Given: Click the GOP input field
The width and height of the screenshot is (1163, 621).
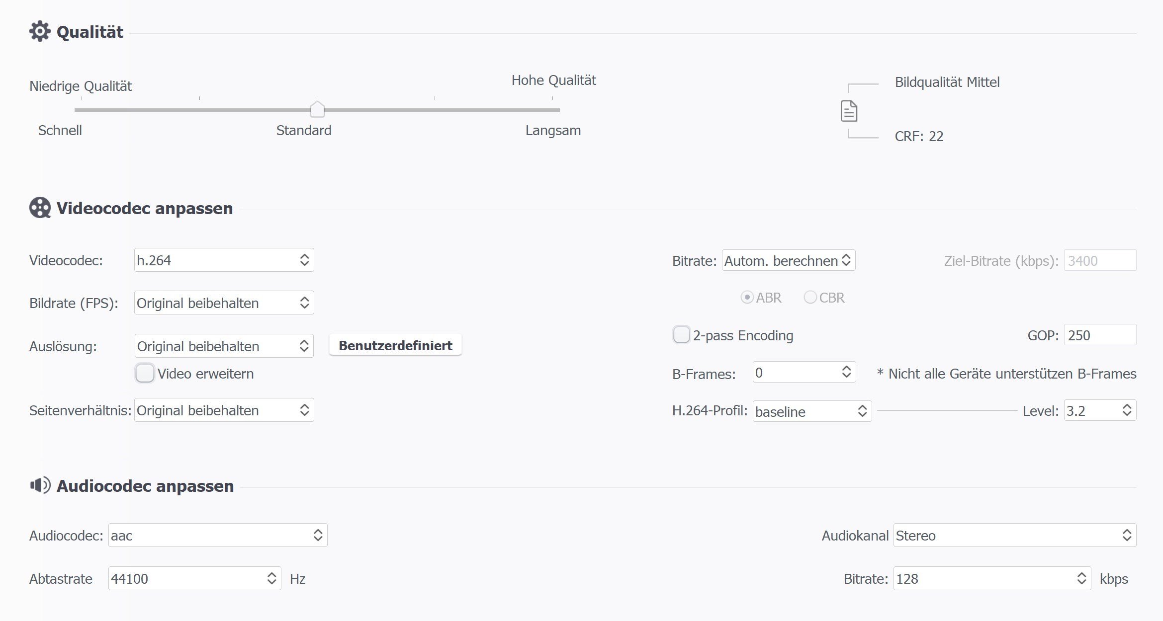Looking at the screenshot, I should 1099,335.
